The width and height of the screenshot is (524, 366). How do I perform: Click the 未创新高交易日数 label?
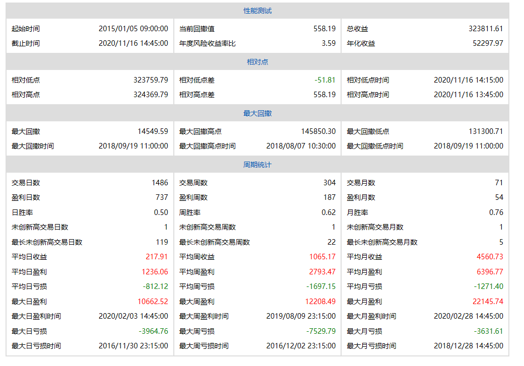click(x=40, y=228)
